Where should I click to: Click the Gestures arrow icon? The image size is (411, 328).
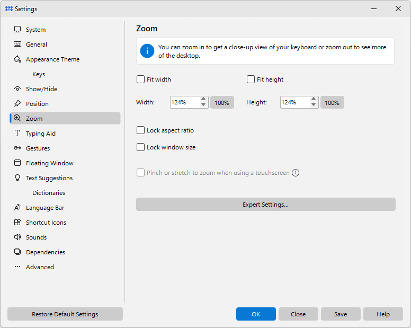[x=17, y=148]
